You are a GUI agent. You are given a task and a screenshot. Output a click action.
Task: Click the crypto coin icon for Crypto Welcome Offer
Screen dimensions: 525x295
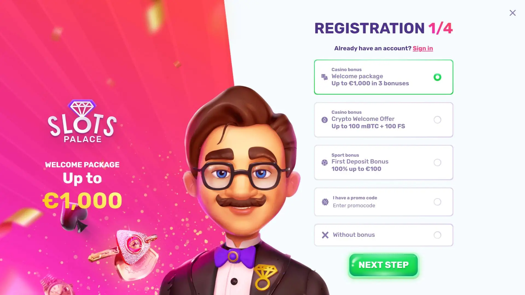click(324, 120)
